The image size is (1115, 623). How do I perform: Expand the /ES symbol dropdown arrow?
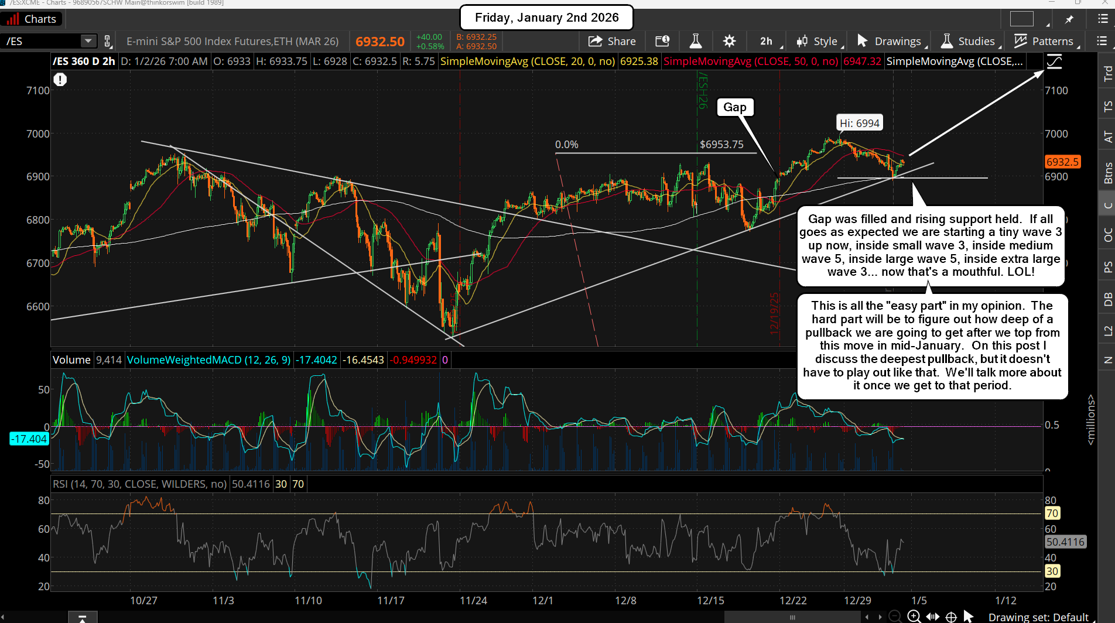(88, 41)
